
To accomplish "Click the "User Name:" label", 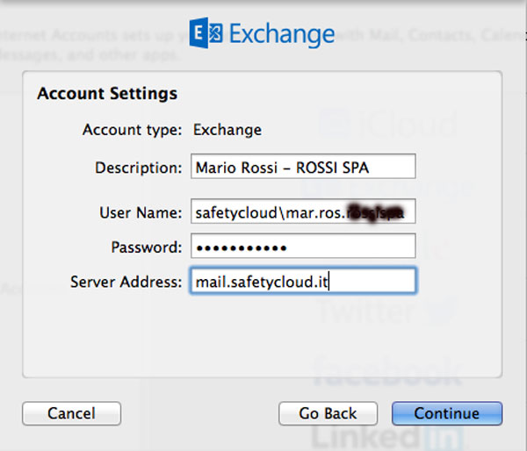I will point(141,212).
